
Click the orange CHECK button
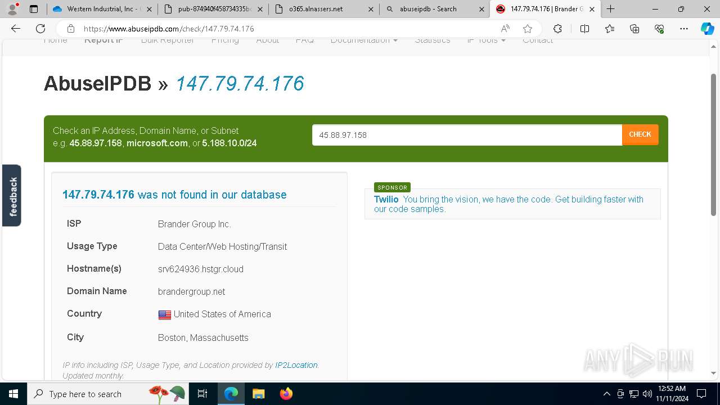click(640, 134)
